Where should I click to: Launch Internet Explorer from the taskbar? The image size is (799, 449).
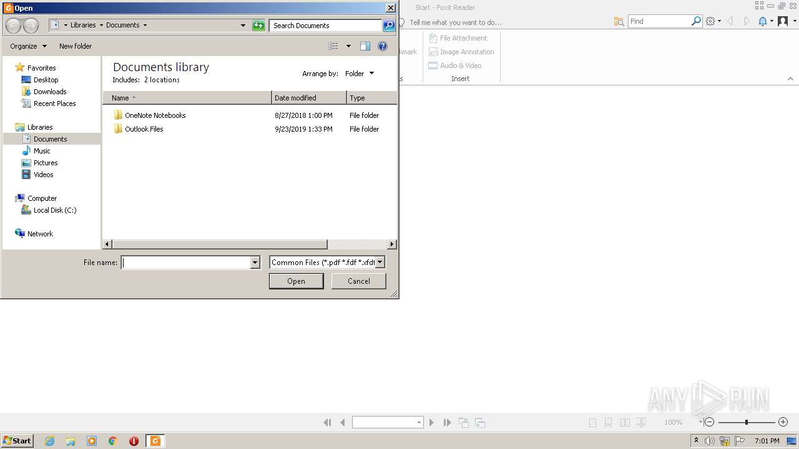coord(49,441)
